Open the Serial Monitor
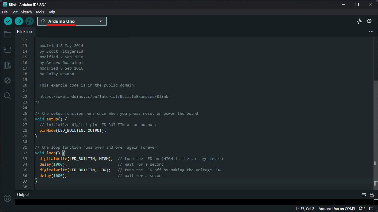378x212 pixels. pyautogui.click(x=370, y=21)
